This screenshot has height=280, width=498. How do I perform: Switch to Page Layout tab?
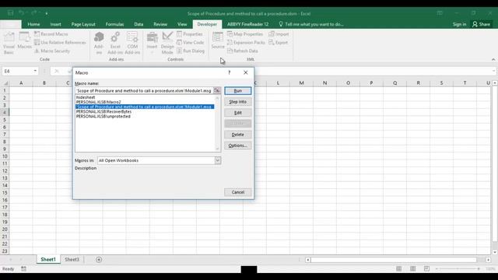83,24
